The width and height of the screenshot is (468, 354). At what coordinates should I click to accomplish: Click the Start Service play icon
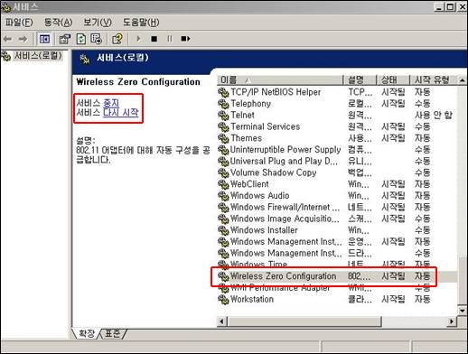click(138, 39)
